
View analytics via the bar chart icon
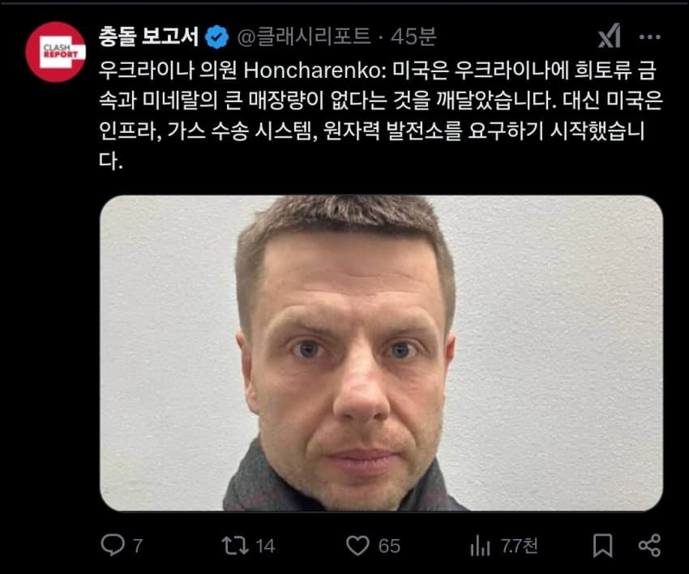(x=480, y=546)
